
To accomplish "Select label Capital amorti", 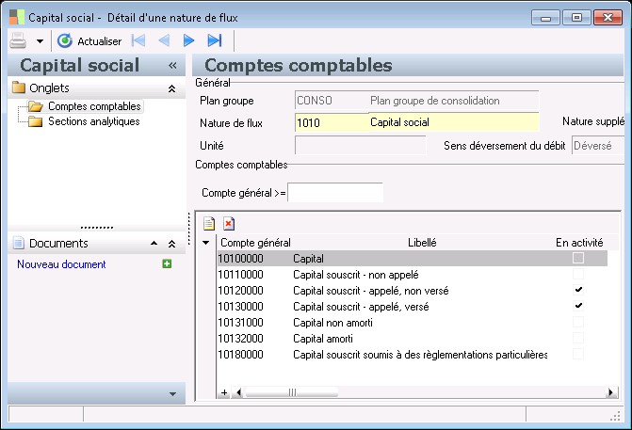I will click(x=323, y=339).
